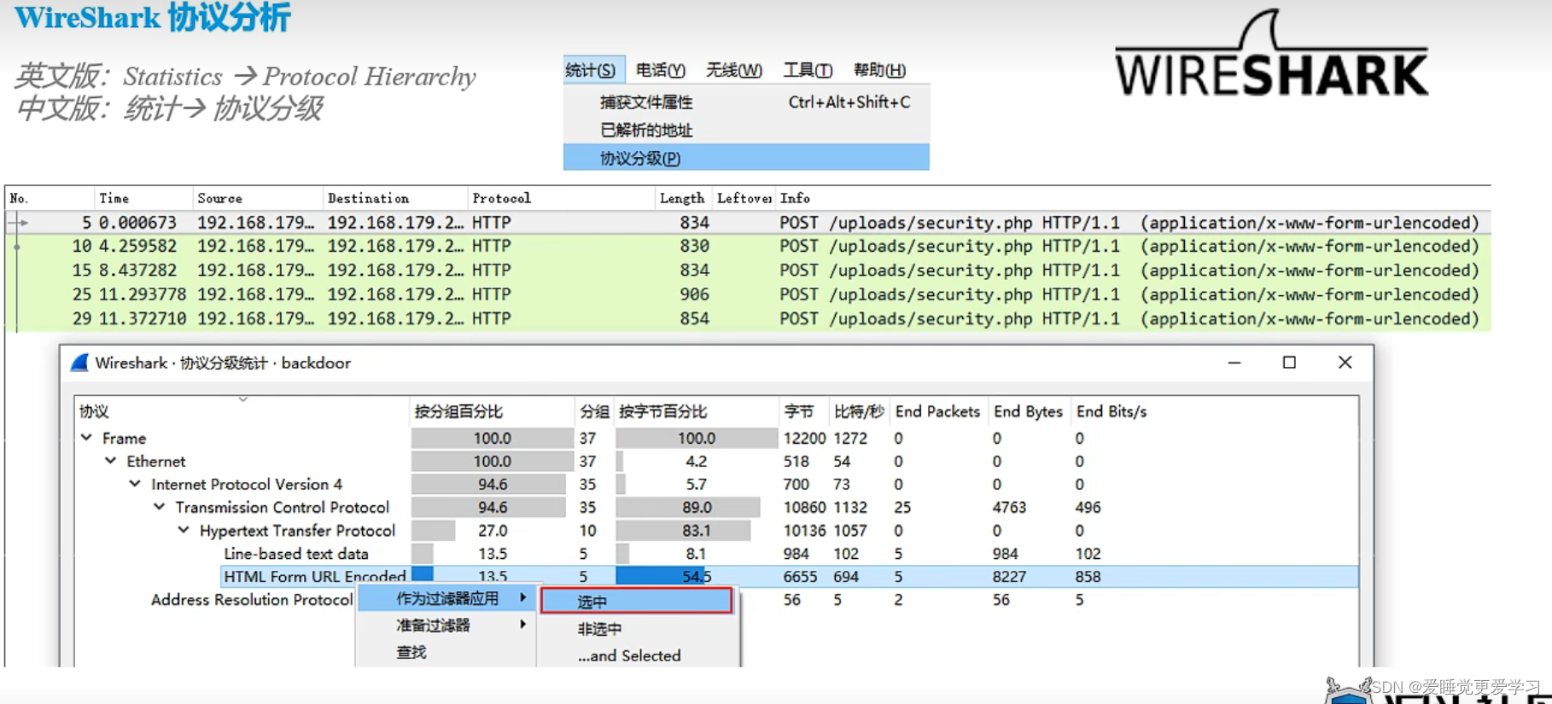Minimize the 协议分级统计 dialog
The width and height of the screenshot is (1552, 704).
click(1234, 363)
